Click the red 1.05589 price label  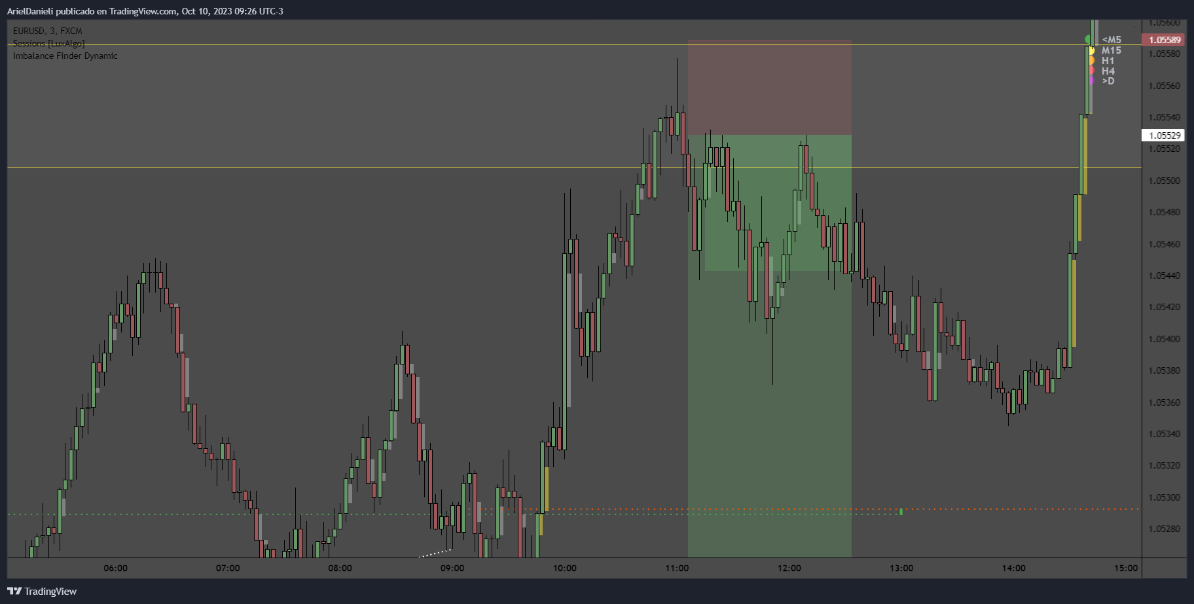point(1164,40)
